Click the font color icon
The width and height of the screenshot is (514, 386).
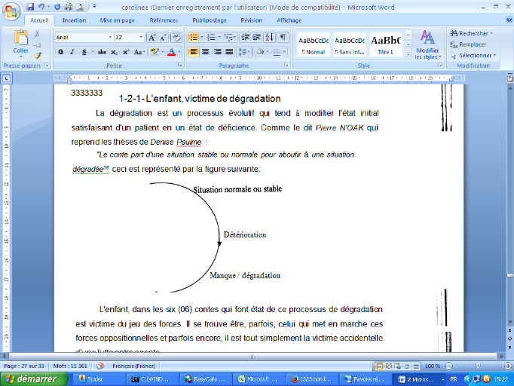pyautogui.click(x=171, y=52)
